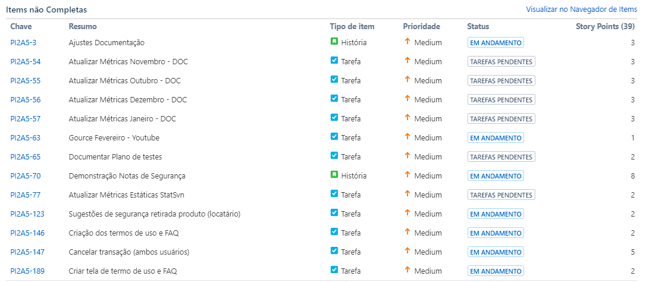
Task: Click the priority arrow in the Ajustes Documentação row
Action: pyautogui.click(x=407, y=41)
